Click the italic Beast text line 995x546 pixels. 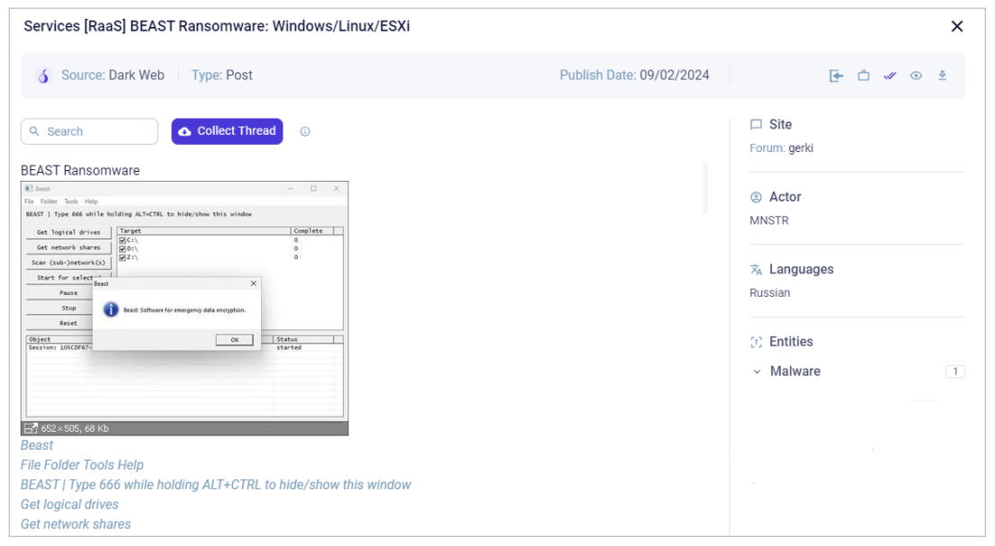tap(37, 445)
